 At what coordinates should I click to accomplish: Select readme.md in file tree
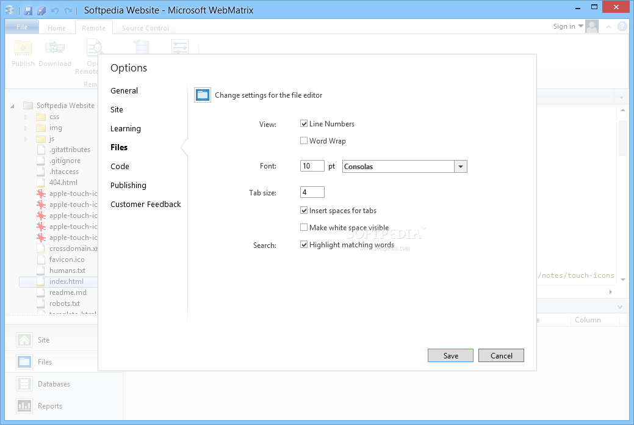coord(68,292)
